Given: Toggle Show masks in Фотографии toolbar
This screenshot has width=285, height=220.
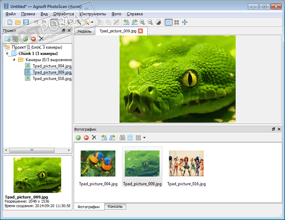Looking at the screenshot, I should pyautogui.click(x=130, y=138).
